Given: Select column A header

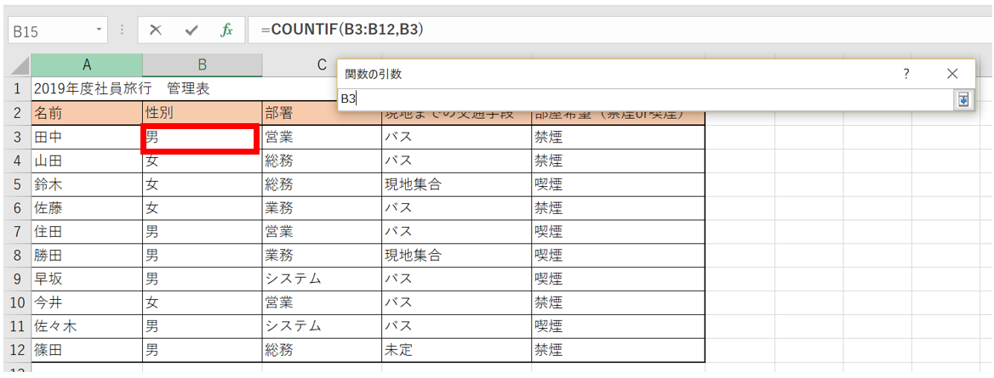Looking at the screenshot, I should (x=87, y=65).
